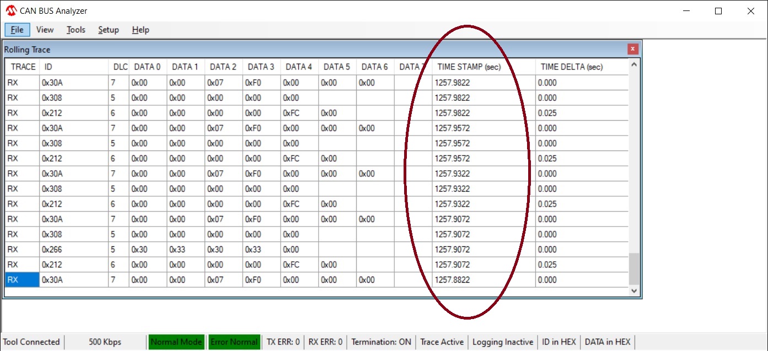Open the View menu
768x351 pixels.
click(45, 30)
